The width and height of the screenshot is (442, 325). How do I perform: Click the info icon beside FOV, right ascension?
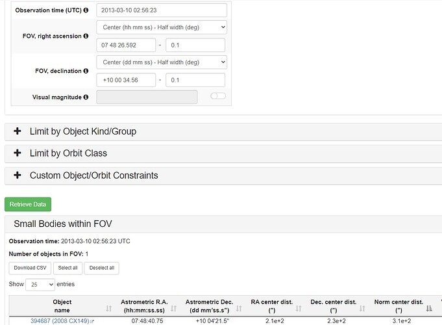(x=86, y=36)
